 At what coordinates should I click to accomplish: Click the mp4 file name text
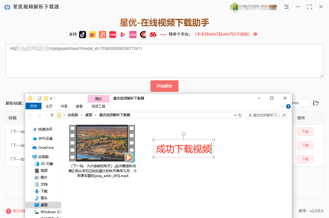coord(103,171)
